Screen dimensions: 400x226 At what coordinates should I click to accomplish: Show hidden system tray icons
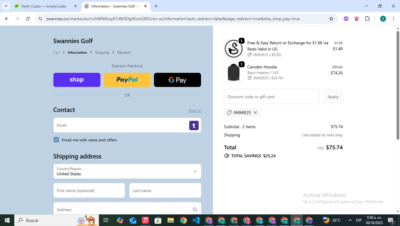click(350, 220)
